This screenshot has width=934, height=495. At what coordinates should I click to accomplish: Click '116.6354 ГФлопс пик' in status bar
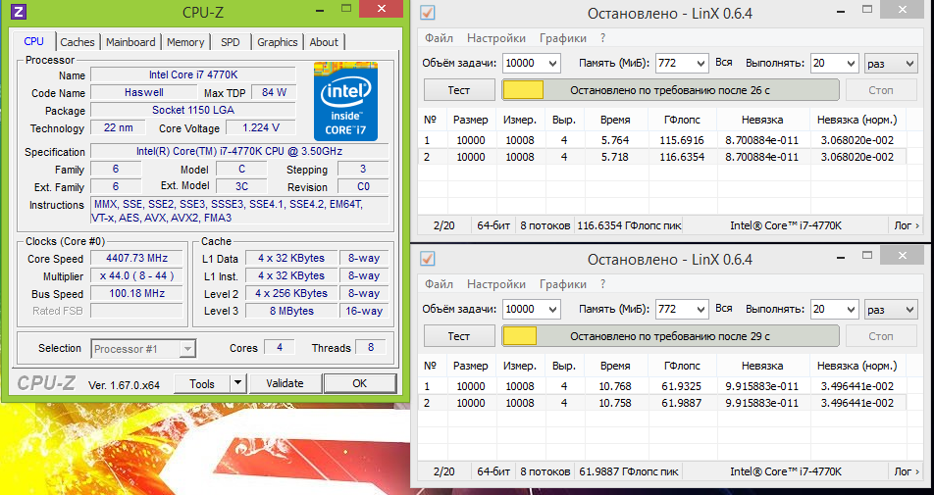pyautogui.click(x=629, y=225)
